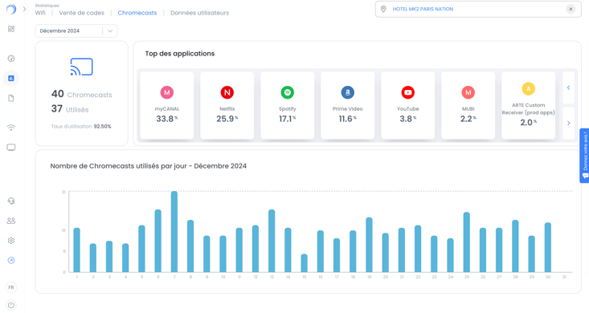Click the Top des applications heading

point(180,54)
